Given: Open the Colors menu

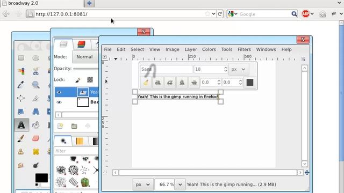Looking at the screenshot, I should click(x=209, y=49).
